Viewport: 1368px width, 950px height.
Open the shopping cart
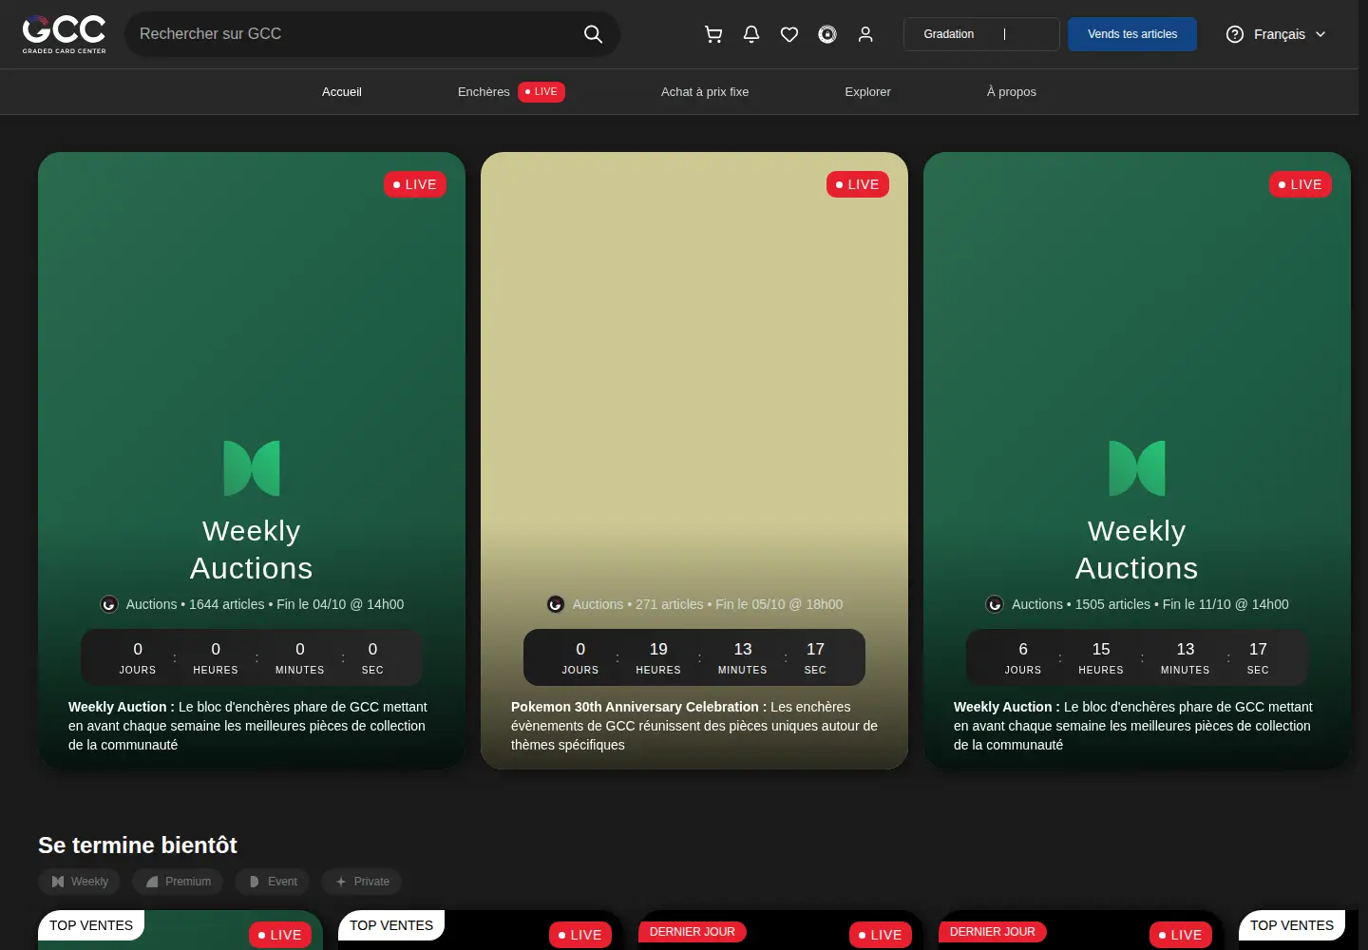coord(713,34)
